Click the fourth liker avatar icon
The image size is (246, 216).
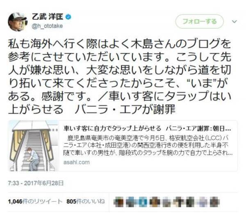click(x=154, y=202)
